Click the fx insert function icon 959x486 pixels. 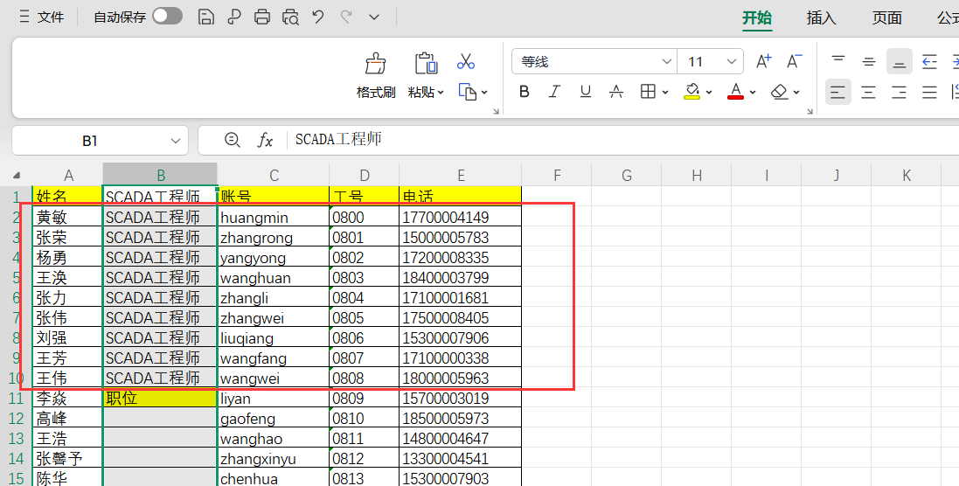(265, 140)
